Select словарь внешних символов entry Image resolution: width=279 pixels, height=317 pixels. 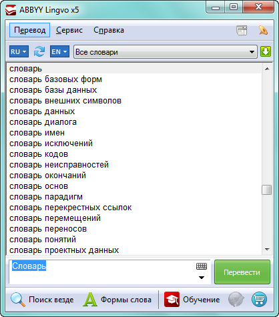coord(134,101)
